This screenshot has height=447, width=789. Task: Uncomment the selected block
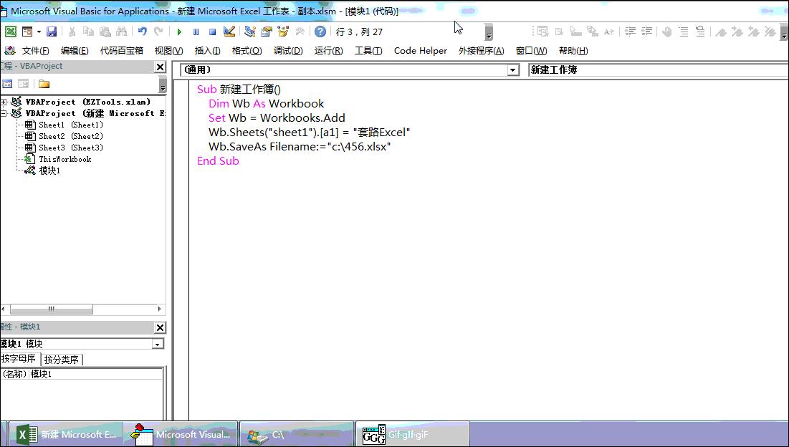pyautogui.click(x=700, y=32)
